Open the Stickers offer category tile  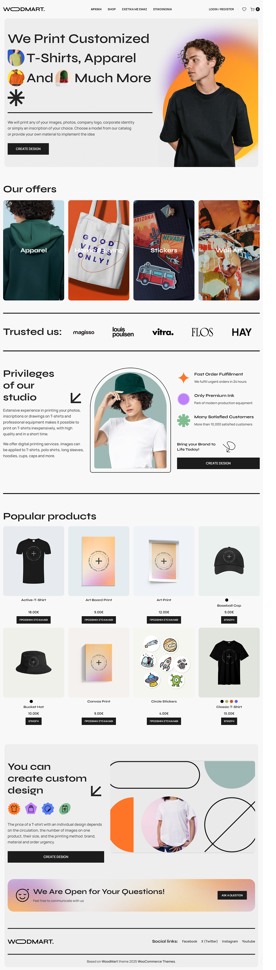[x=164, y=250]
